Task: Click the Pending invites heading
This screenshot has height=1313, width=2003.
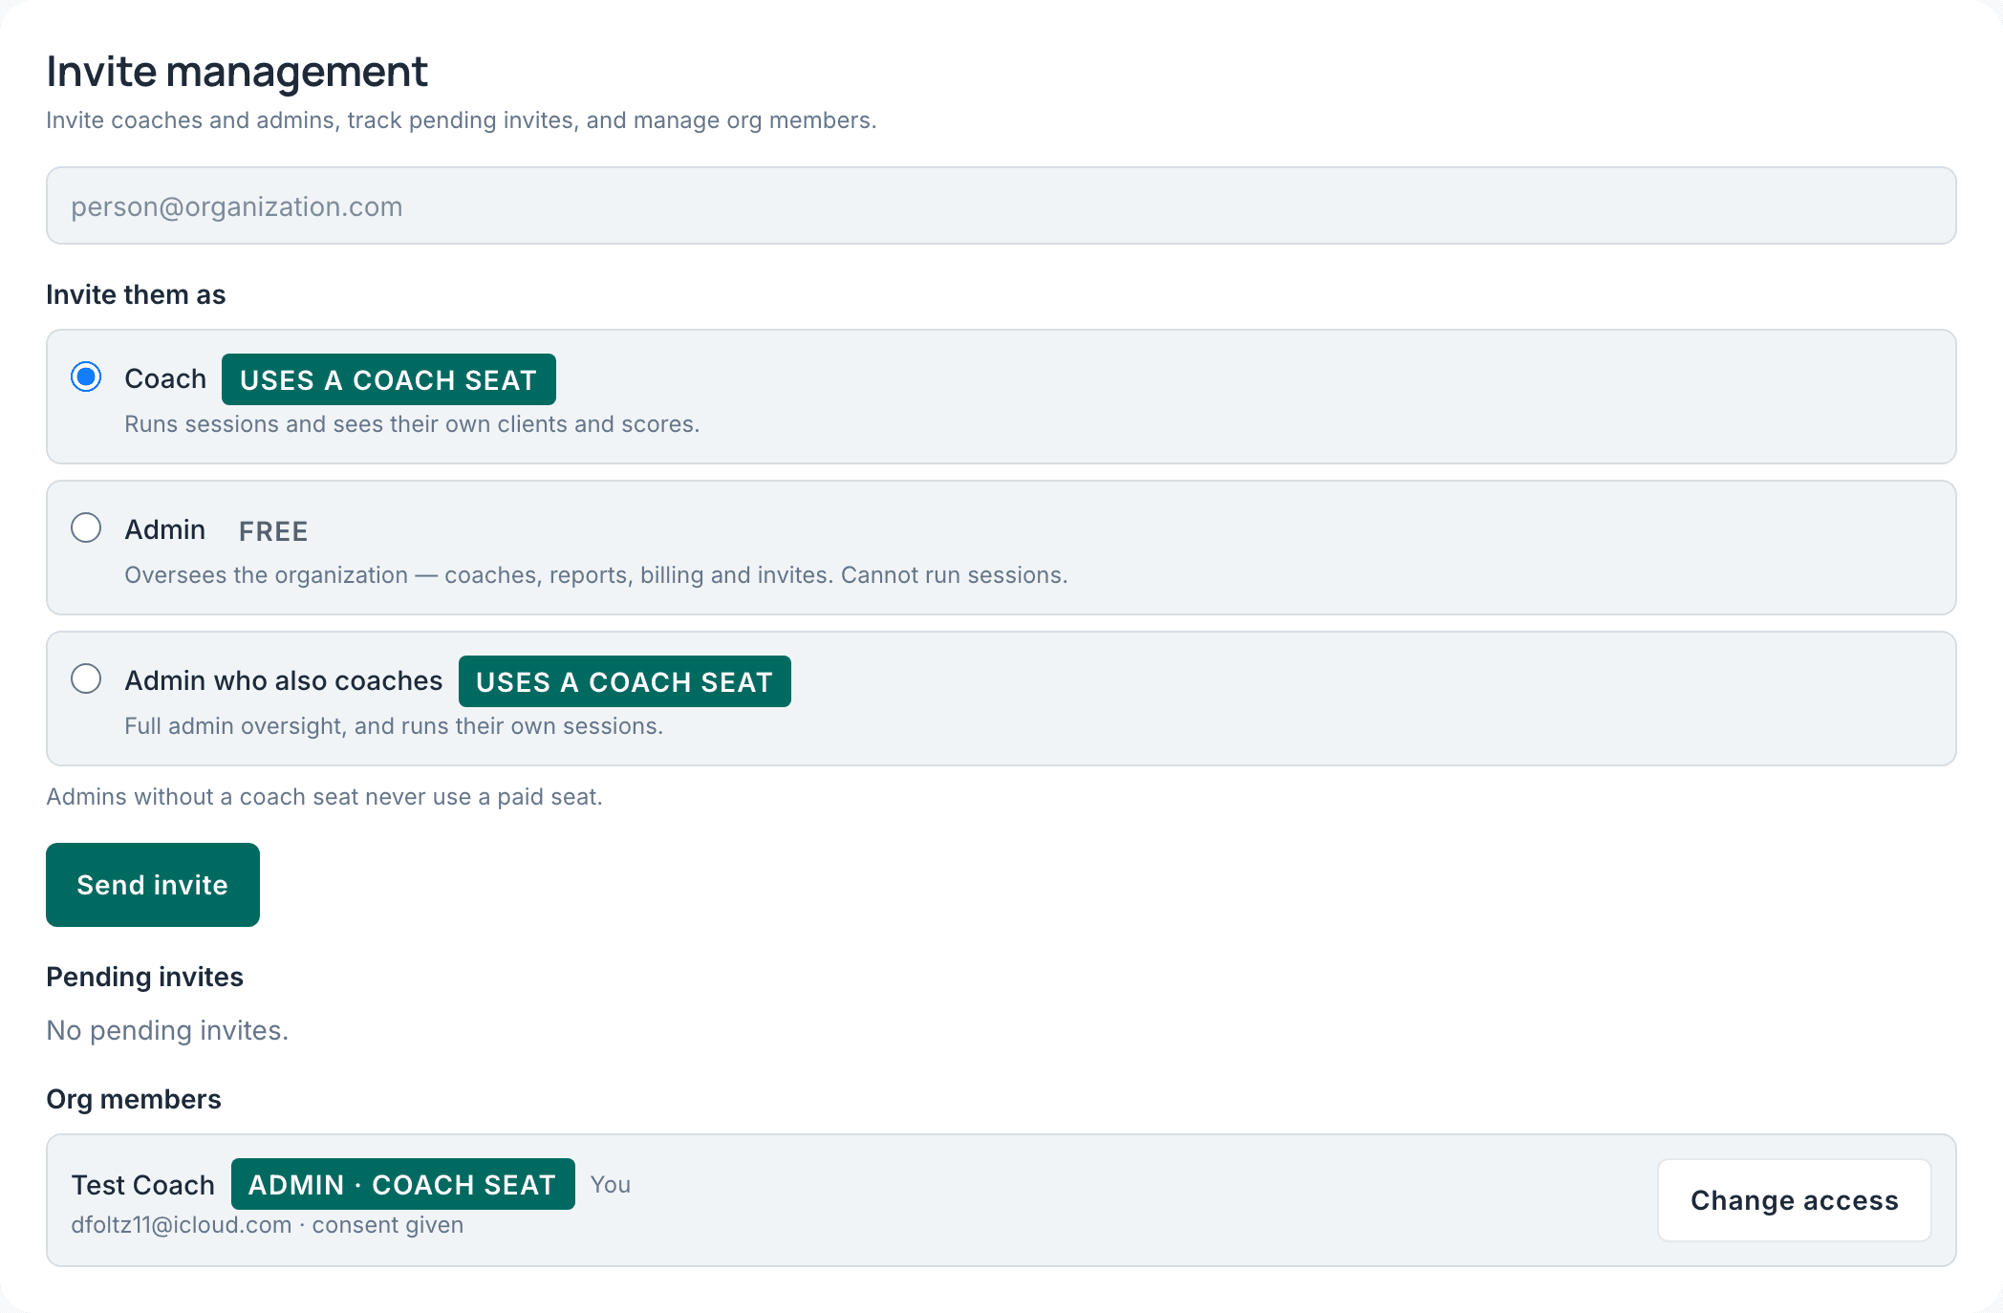Action: 144,977
